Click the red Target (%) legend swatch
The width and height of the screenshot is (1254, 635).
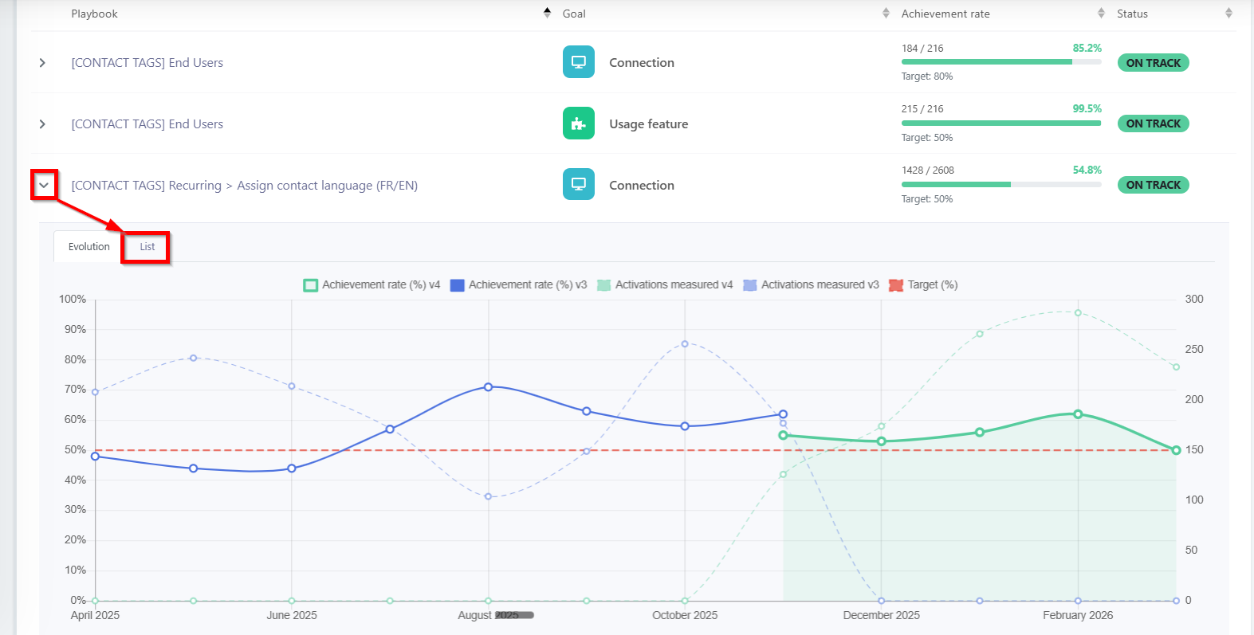pyautogui.click(x=896, y=285)
